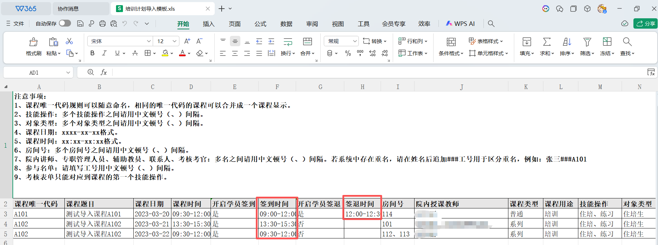
Task: Click the cut scissors icon
Action: coord(69,41)
